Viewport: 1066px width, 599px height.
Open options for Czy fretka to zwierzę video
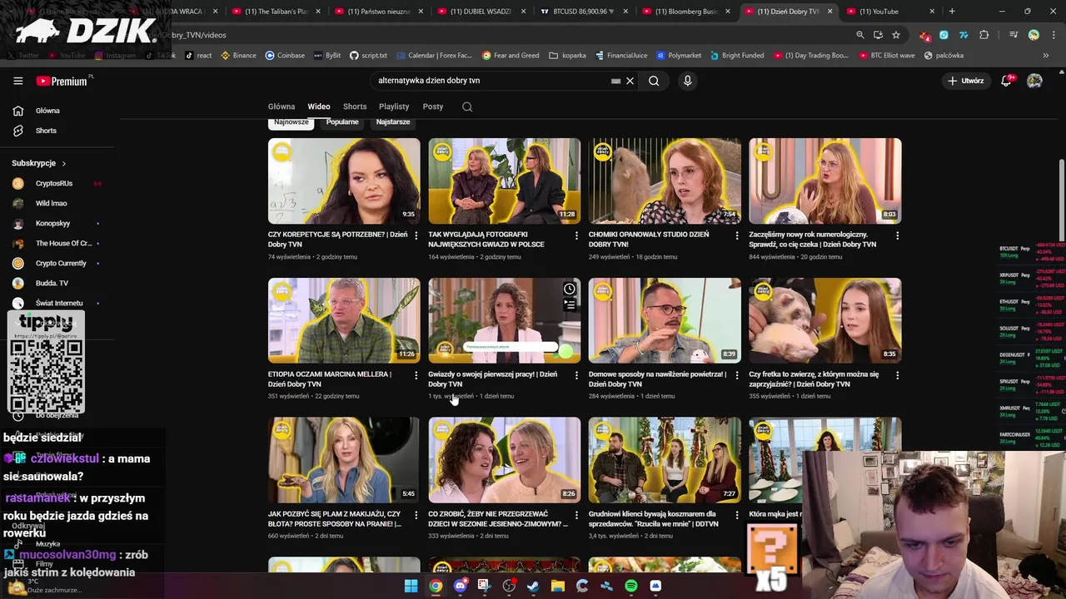pos(897,375)
